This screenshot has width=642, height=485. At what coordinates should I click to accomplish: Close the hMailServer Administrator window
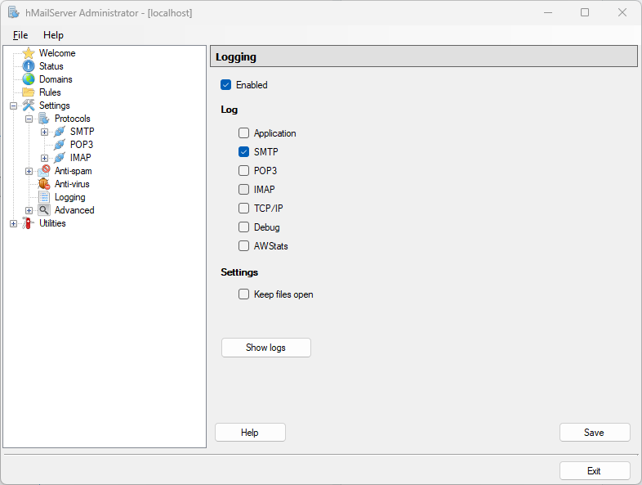[x=622, y=13]
